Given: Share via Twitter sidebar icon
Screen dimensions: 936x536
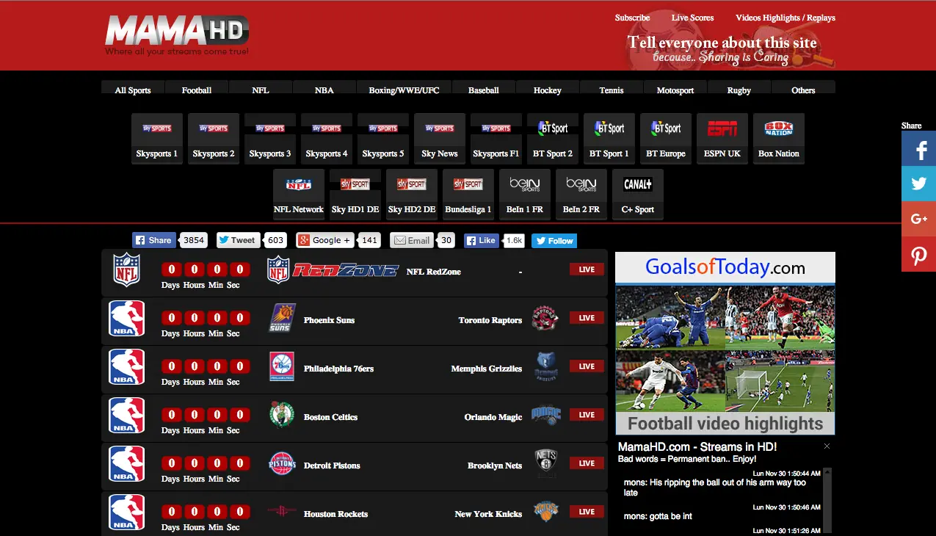Looking at the screenshot, I should click(x=918, y=184).
